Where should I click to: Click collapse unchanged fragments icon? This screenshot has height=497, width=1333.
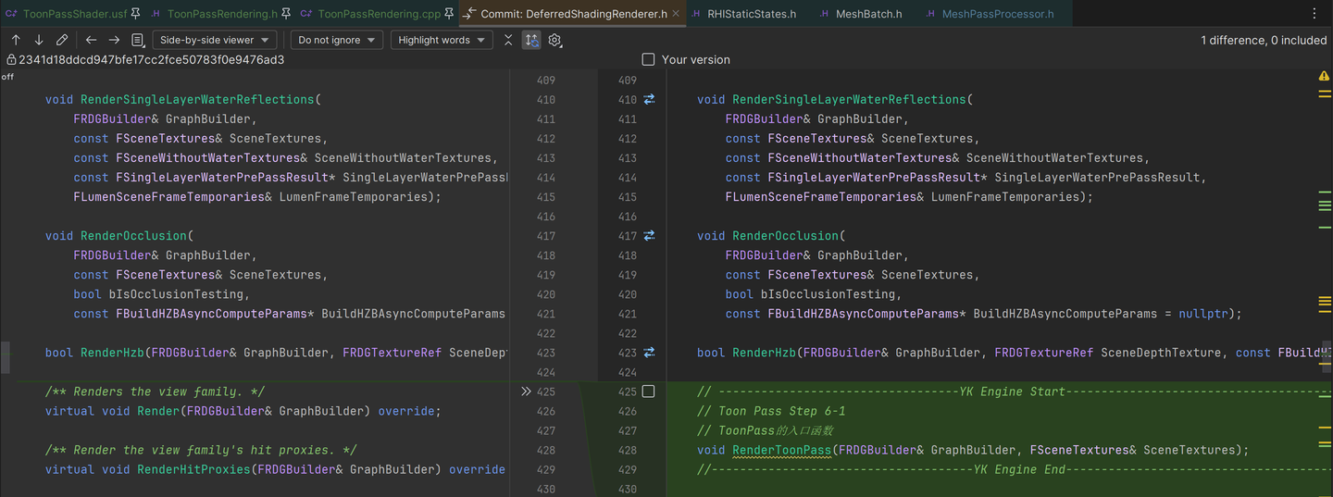pos(508,40)
